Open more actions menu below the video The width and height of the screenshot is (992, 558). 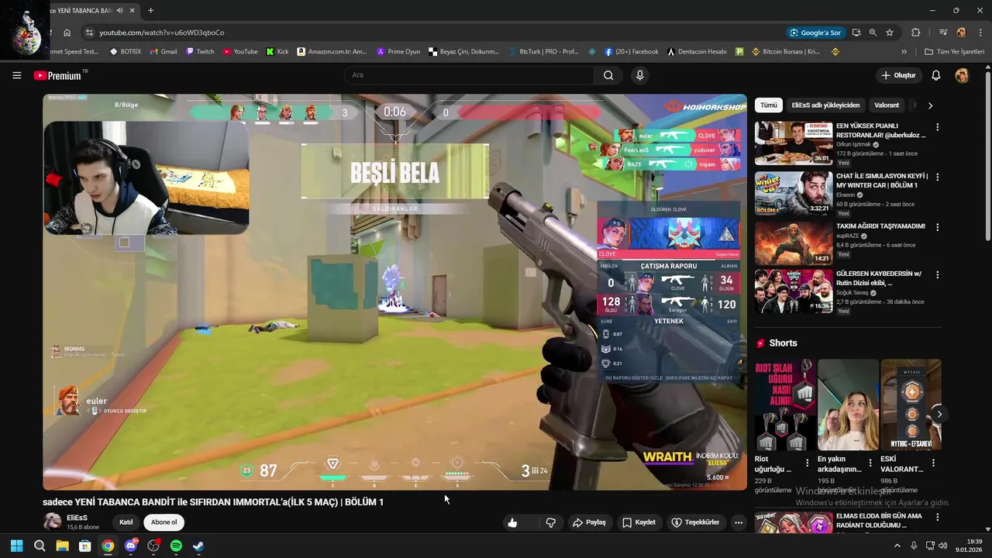tap(739, 522)
